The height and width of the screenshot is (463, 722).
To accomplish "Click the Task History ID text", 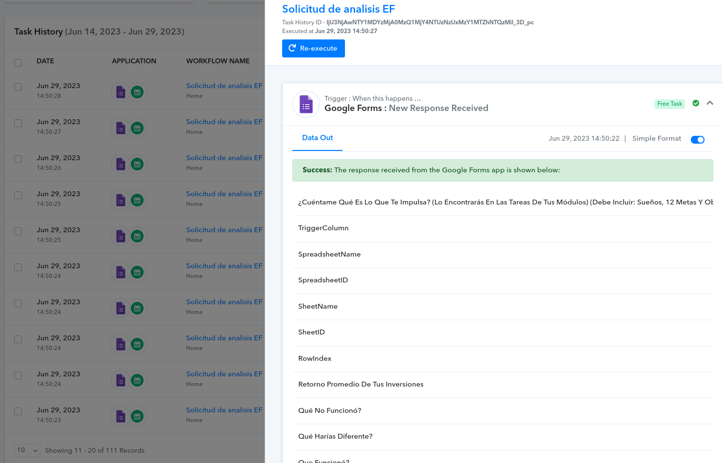I will coord(408,22).
